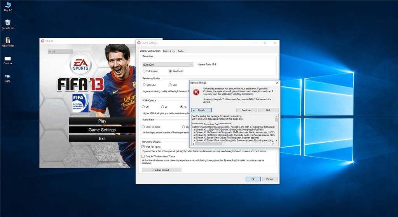398x217 pixels.
Task: Select the New folder desktop icon
Action: (8, 42)
